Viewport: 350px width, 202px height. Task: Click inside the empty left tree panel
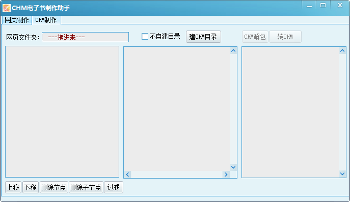62,112
